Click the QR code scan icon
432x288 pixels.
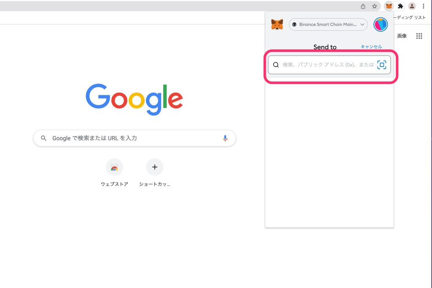(382, 65)
